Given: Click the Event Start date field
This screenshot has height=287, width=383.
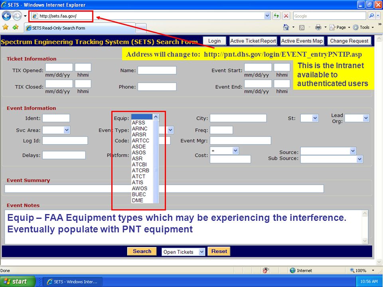Looking at the screenshot, I should 258,67.
